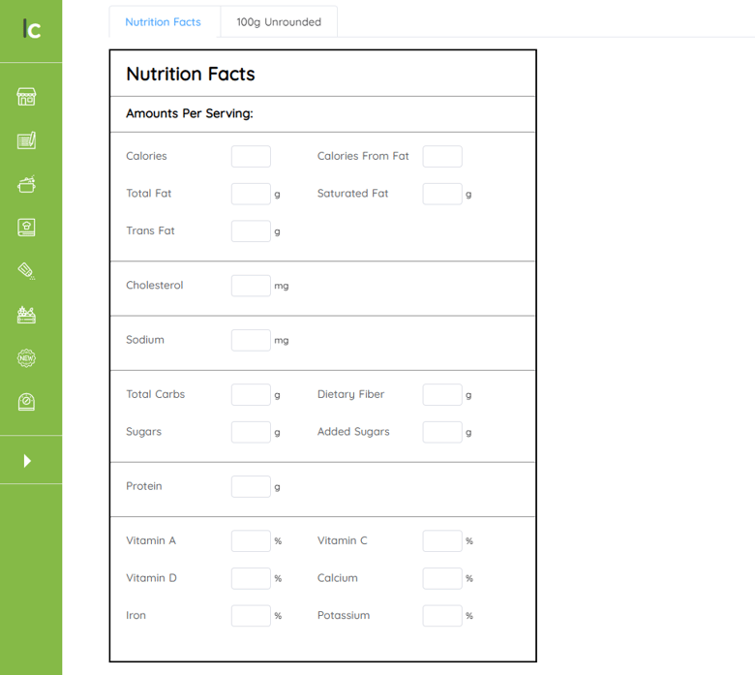Open the NEW badge sidebar icon
This screenshot has height=675, width=755.
(26, 358)
